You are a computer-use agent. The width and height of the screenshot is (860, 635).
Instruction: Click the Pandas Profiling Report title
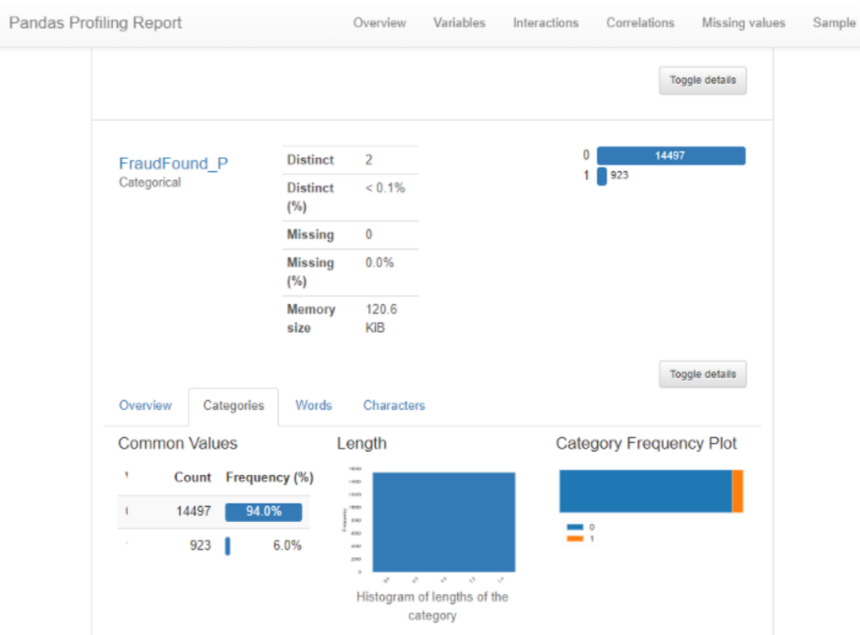96,23
